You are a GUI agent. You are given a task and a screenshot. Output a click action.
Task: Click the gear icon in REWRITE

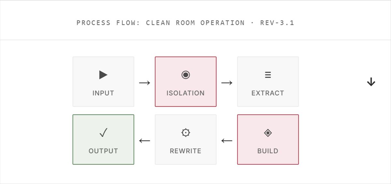point(186,133)
